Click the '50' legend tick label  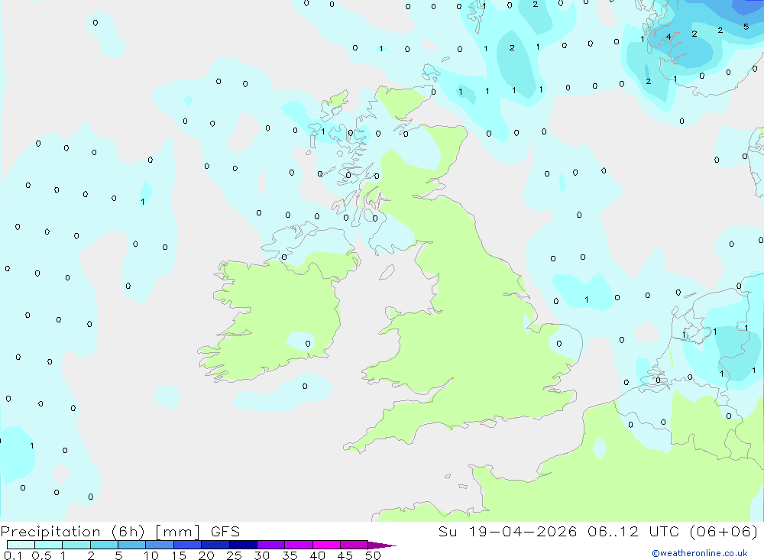click(x=373, y=555)
